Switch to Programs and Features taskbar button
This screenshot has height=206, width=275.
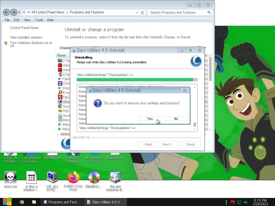[x=62, y=202]
